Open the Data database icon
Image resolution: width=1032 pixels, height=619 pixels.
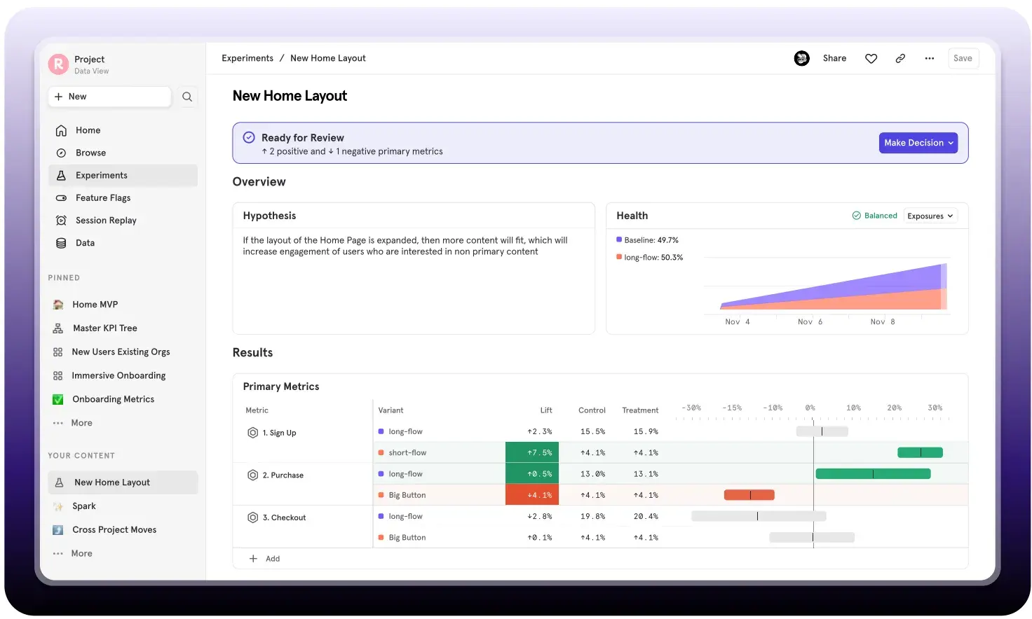tap(61, 243)
